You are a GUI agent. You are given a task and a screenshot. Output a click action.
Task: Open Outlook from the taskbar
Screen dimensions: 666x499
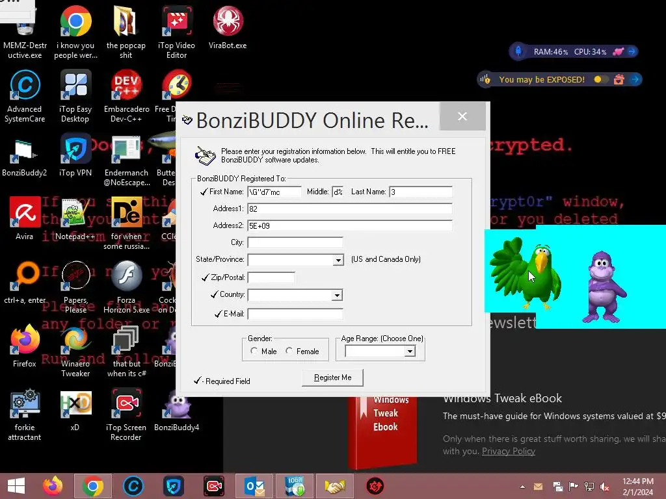click(x=254, y=486)
